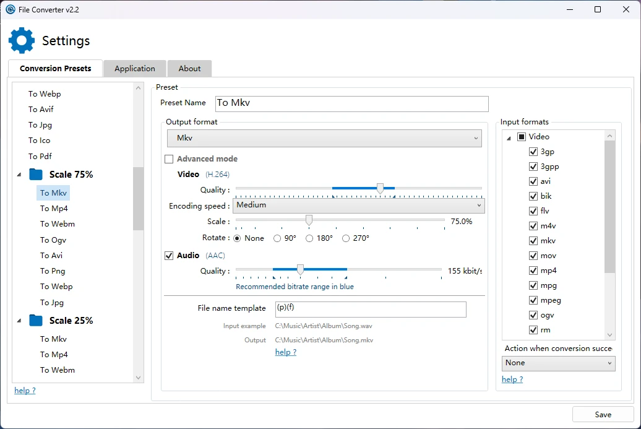Viewport: 641px width, 429px height.
Task: Select the To Pdf preset
Action: click(x=40, y=157)
